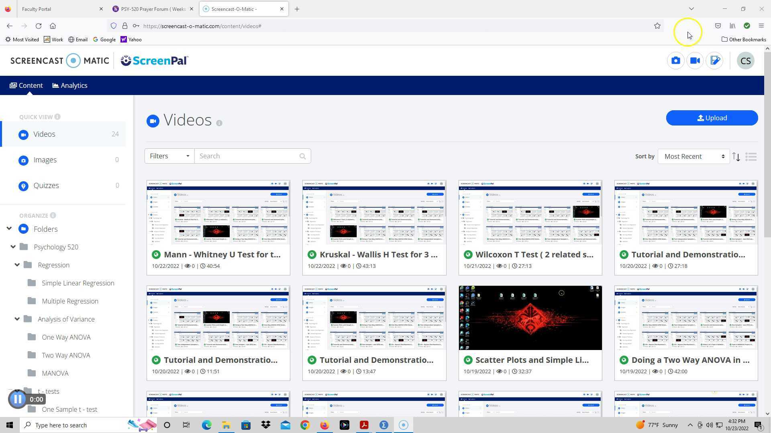Click the blue Upload button
This screenshot has width=771, height=433.
[712, 118]
